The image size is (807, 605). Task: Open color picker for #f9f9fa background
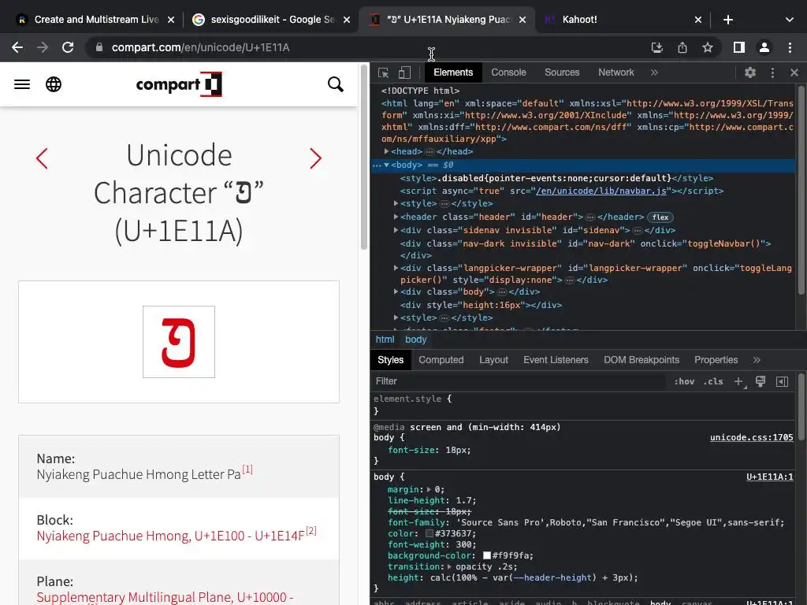[487, 555]
